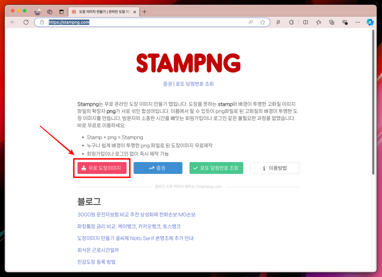382x277 pixels.
Task: Open Settings and more ellipsis menu
Action: pos(357,22)
